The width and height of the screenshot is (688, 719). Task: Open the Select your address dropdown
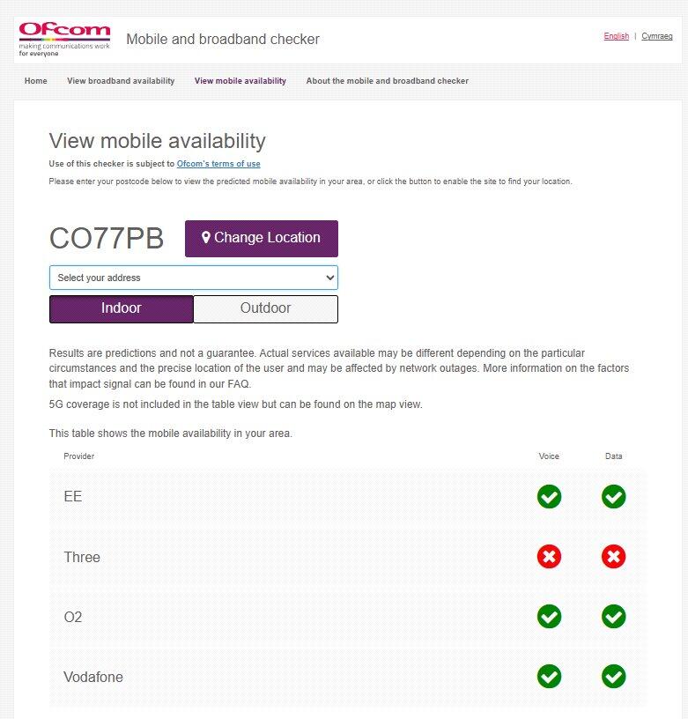(x=194, y=278)
